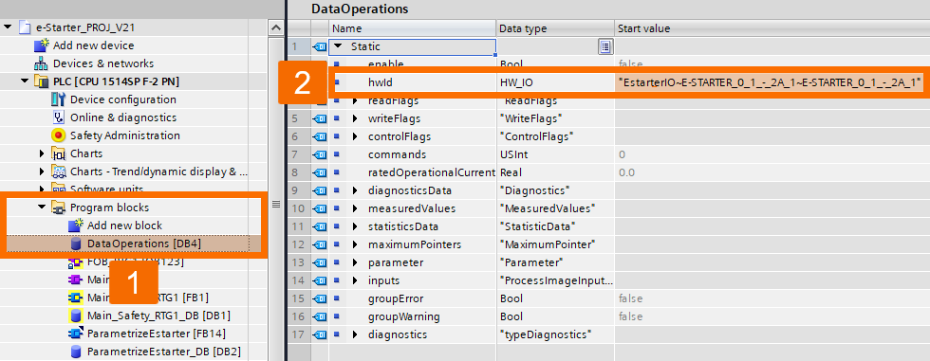Image resolution: width=930 pixels, height=361 pixels.
Task: Click the Add new block star icon
Action: [75, 226]
